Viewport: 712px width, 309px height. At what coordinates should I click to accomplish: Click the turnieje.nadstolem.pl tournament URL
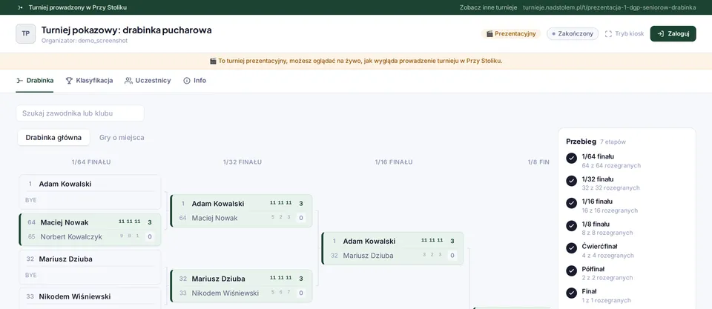click(610, 7)
